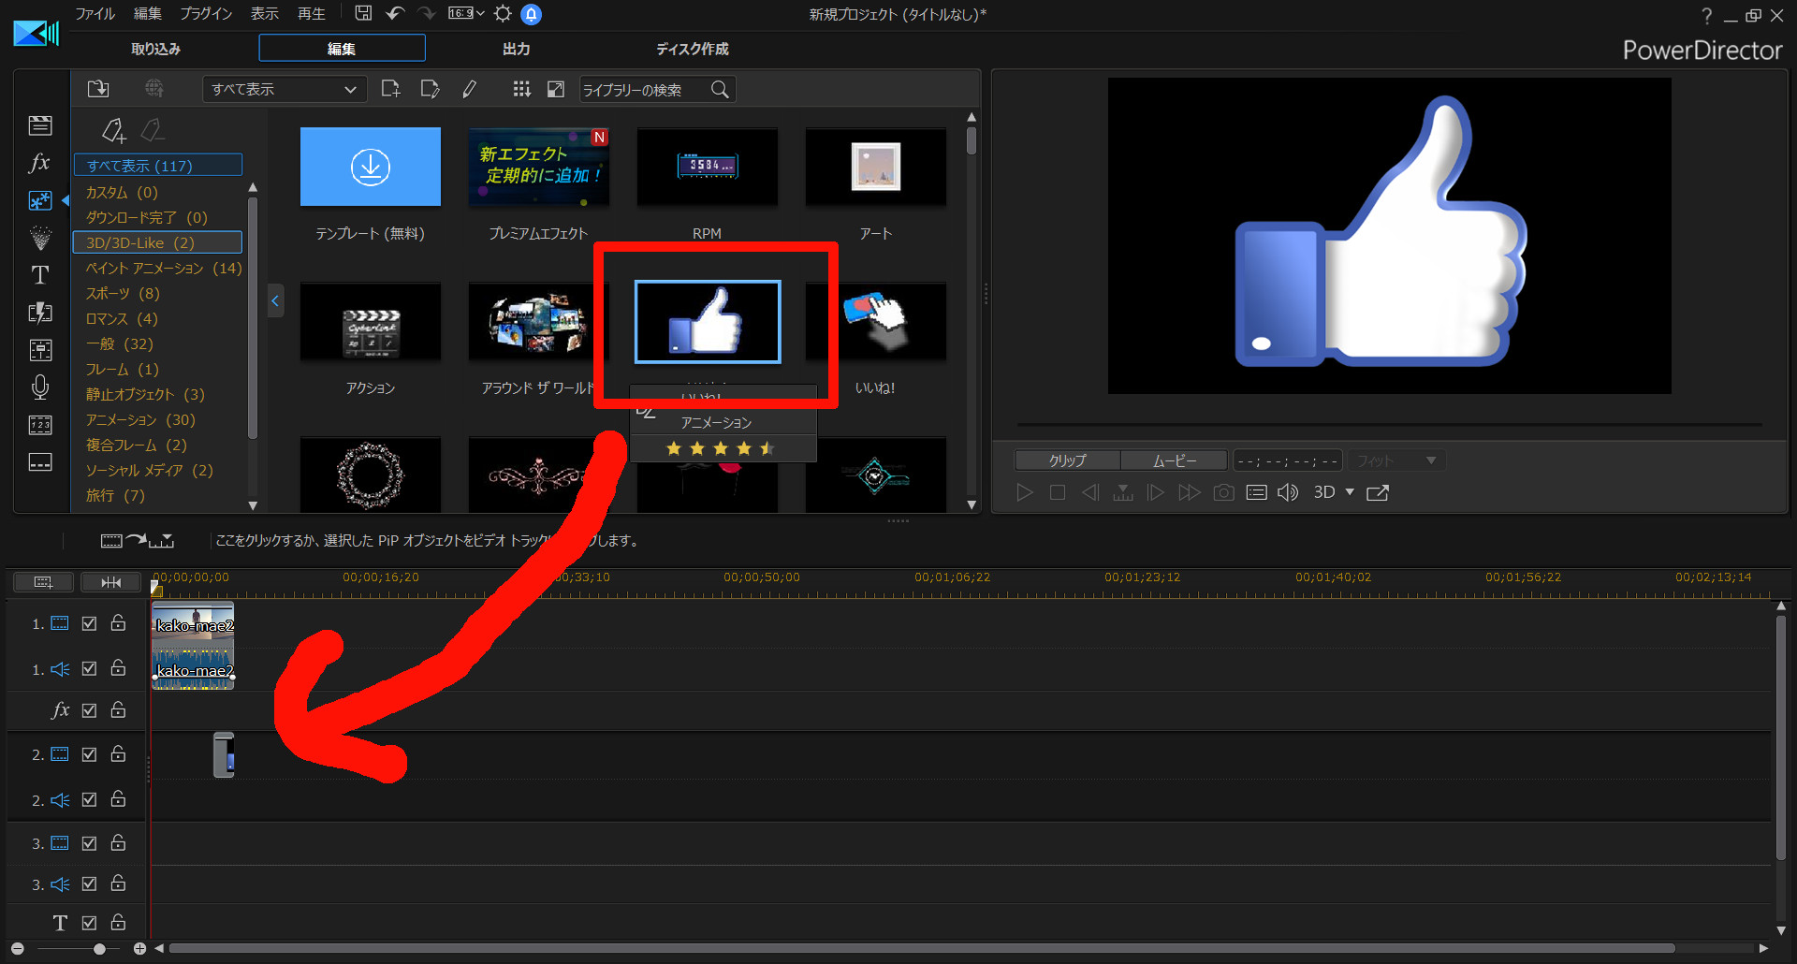Image resolution: width=1797 pixels, height=964 pixels.
Task: Select ムービー preview mode button
Action: click(1174, 460)
